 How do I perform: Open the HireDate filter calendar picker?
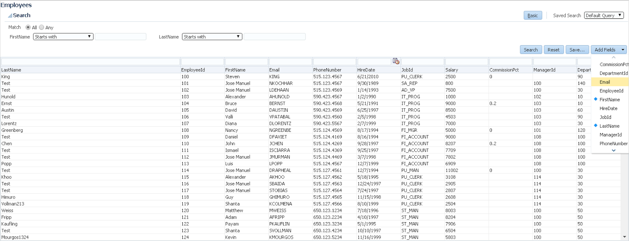tap(396, 61)
